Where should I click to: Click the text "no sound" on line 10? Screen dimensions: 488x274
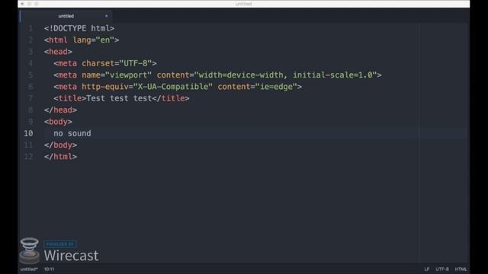click(72, 133)
